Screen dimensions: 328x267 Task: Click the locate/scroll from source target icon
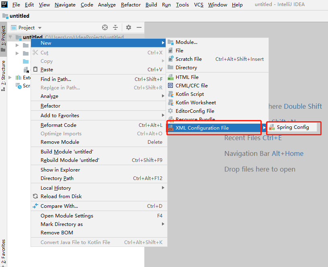(x=105, y=27)
